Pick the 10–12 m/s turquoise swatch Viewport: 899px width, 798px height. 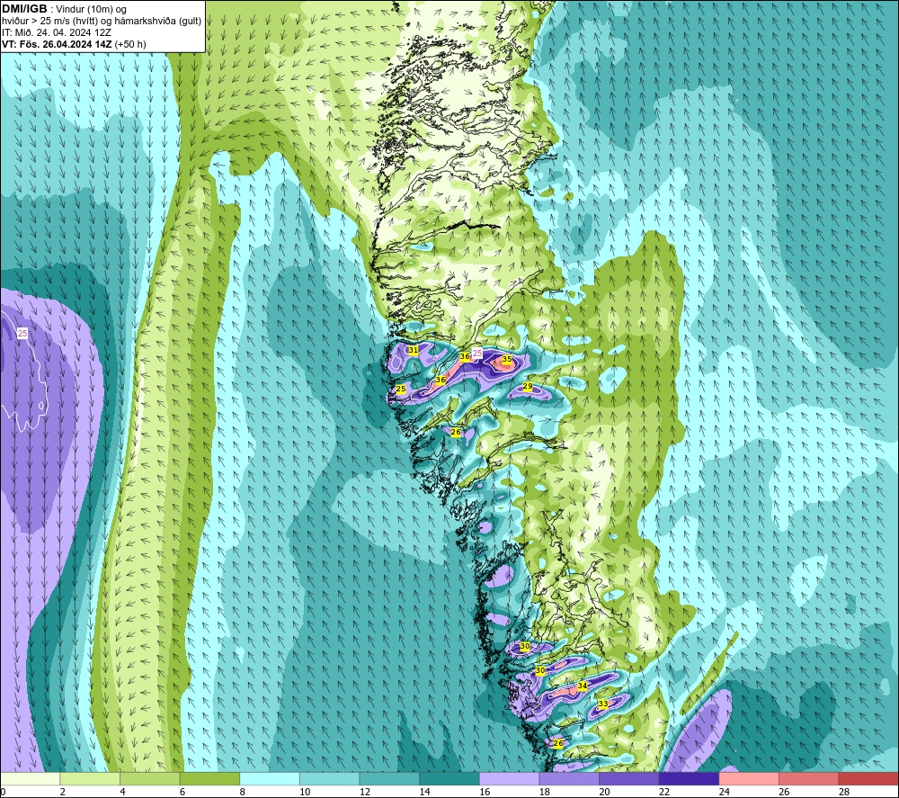329,778
